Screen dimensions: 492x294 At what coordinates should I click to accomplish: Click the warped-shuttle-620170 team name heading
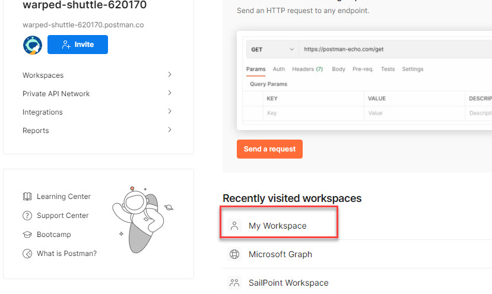coord(85,5)
